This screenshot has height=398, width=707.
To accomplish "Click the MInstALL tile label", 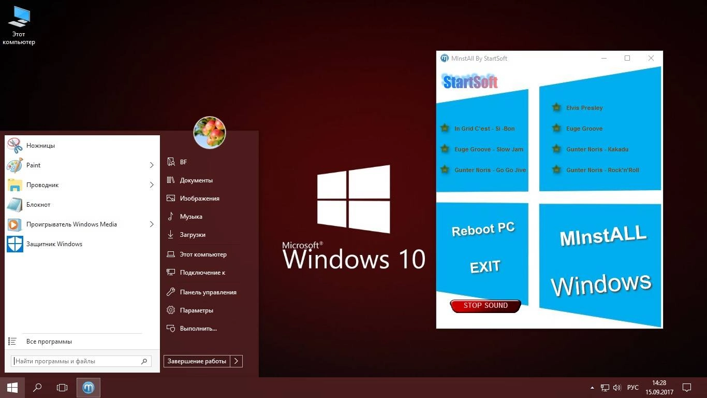I will [x=603, y=236].
